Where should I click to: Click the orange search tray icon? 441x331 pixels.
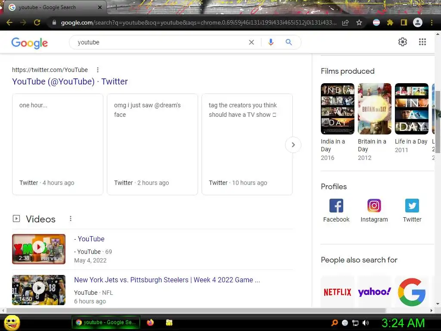(334, 323)
